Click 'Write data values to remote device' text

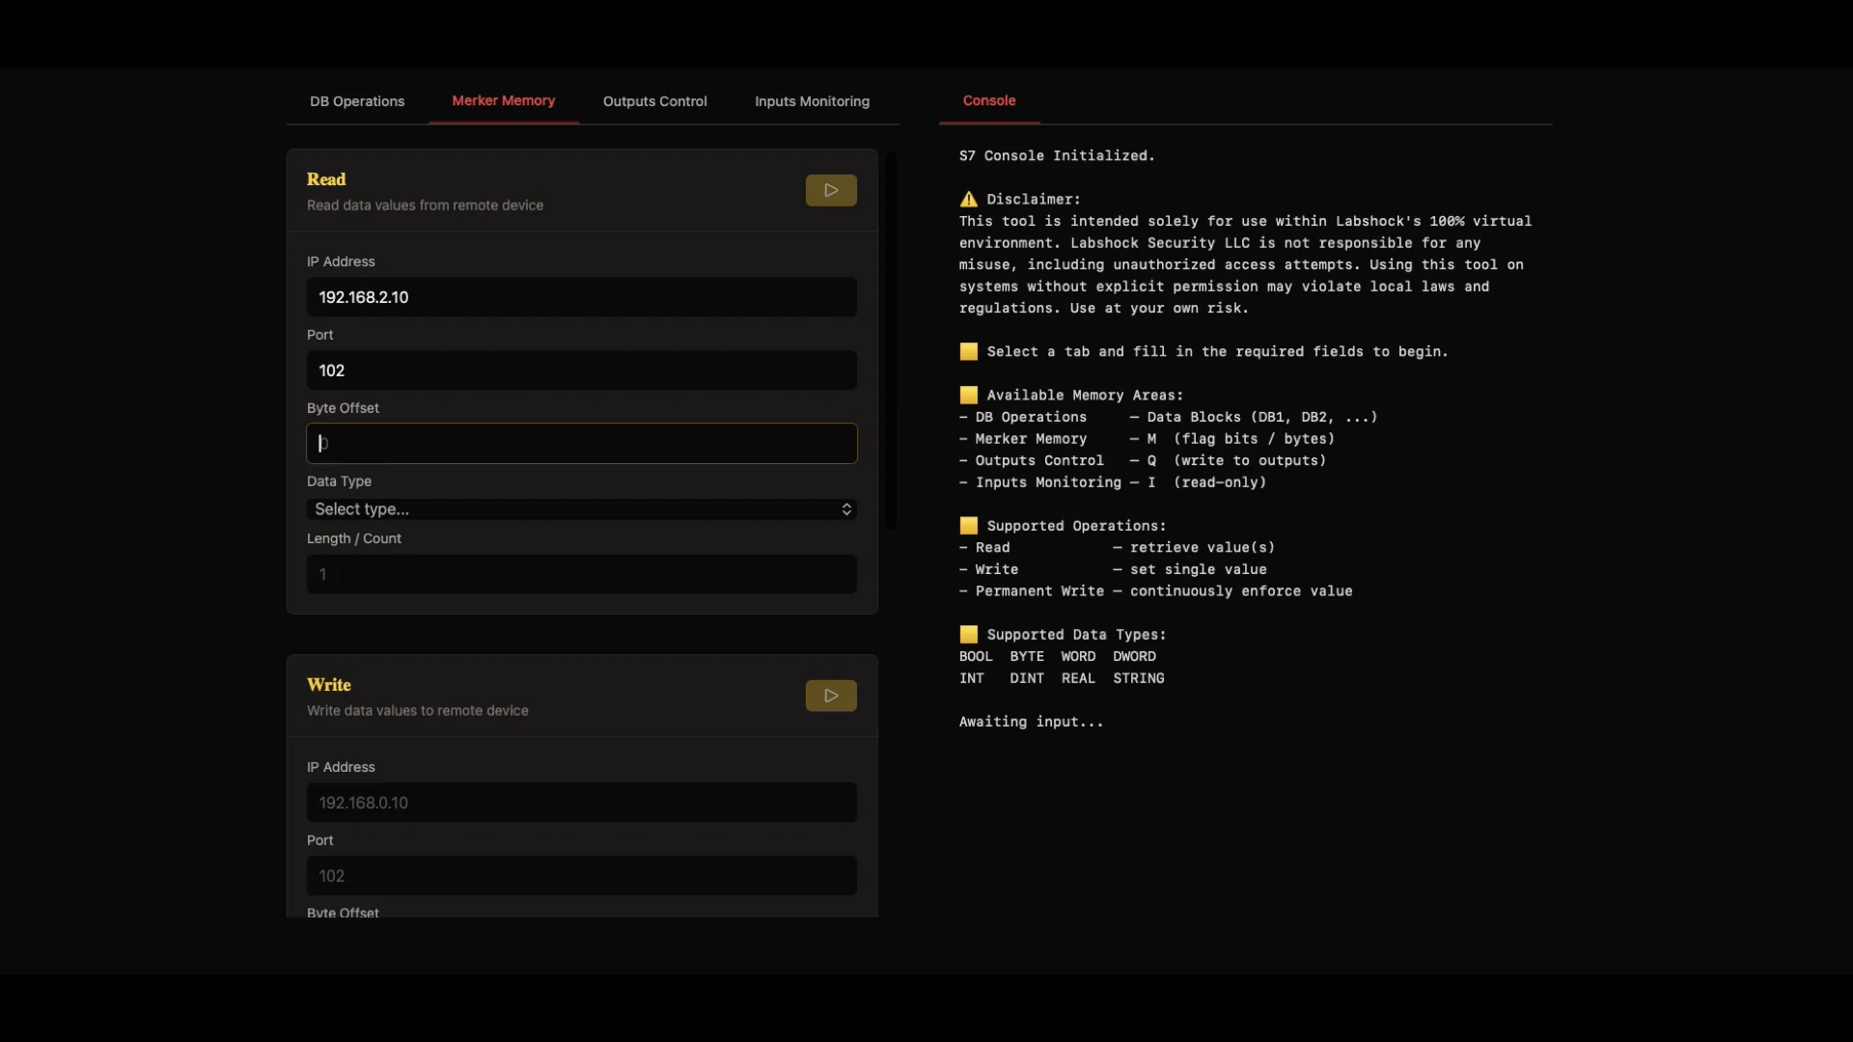[x=418, y=711]
